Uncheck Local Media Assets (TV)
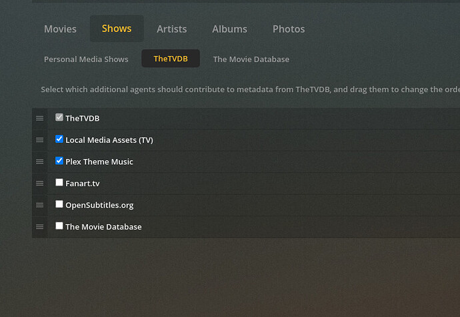460x317 pixels. pos(59,139)
